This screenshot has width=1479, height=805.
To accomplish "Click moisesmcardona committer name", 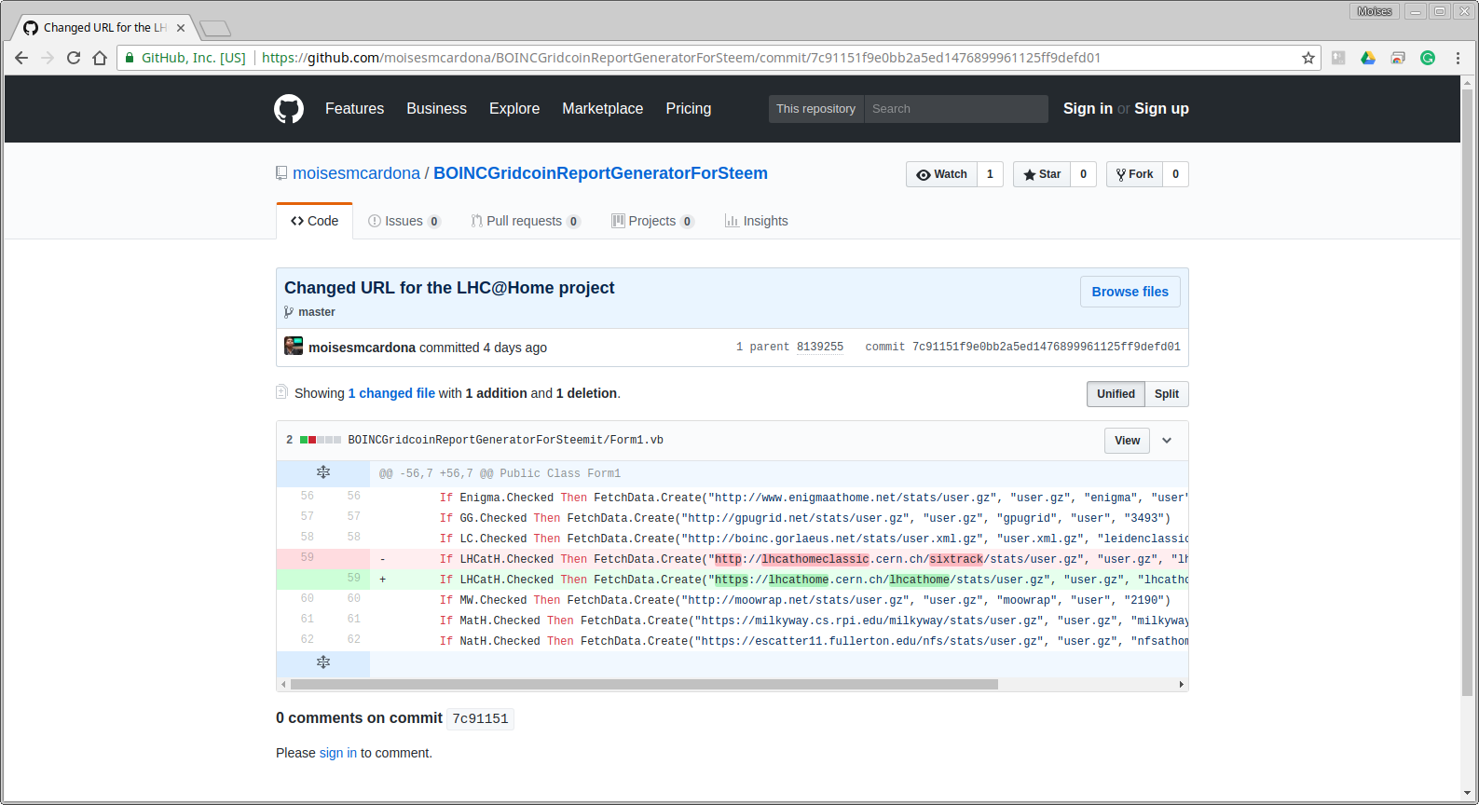I will click(362, 348).
